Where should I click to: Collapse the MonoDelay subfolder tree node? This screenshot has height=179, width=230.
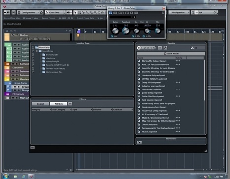[37, 51]
